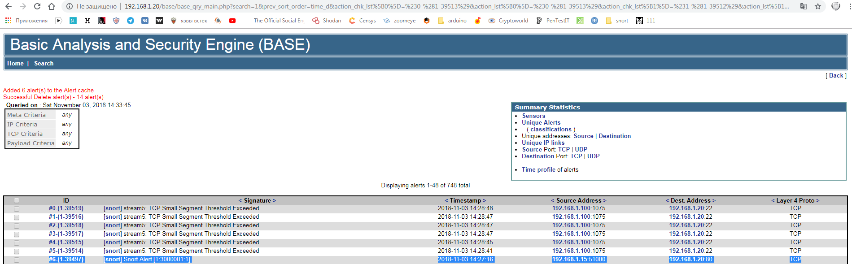Open the Telegram bookmark icon
The image size is (852, 264).
(131, 21)
